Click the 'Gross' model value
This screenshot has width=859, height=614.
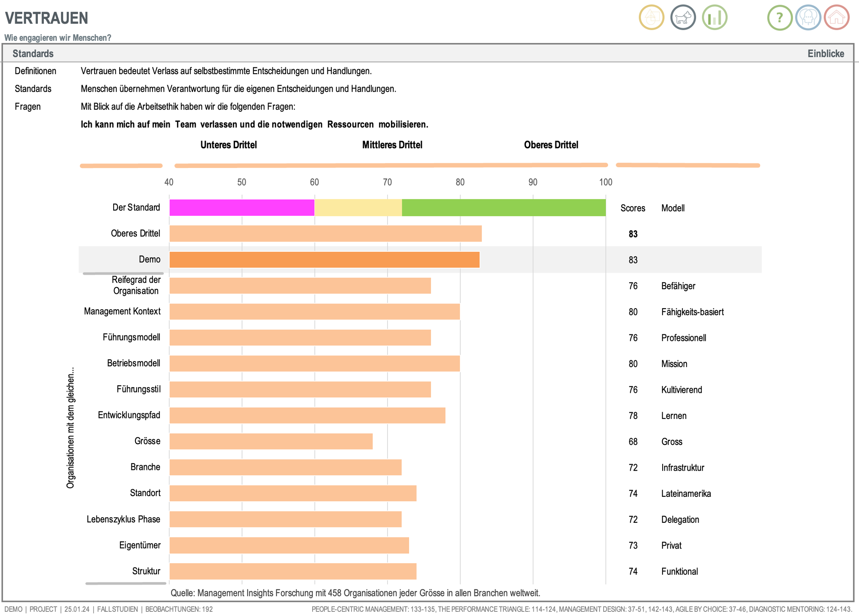[672, 442]
